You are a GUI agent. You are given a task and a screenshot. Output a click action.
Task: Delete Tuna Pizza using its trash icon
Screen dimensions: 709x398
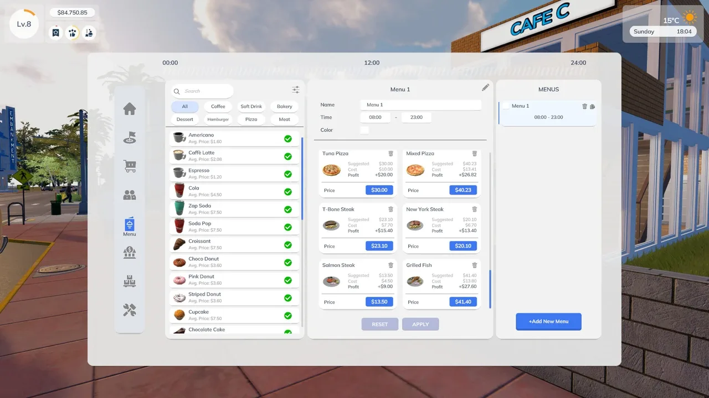click(391, 154)
